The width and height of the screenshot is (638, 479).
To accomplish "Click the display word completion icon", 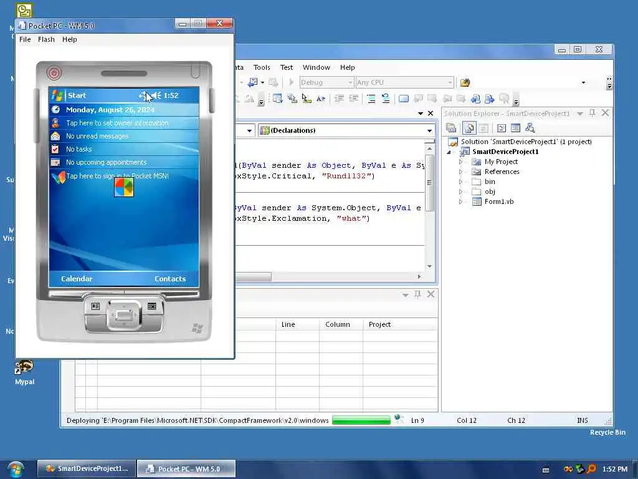I will (321, 99).
